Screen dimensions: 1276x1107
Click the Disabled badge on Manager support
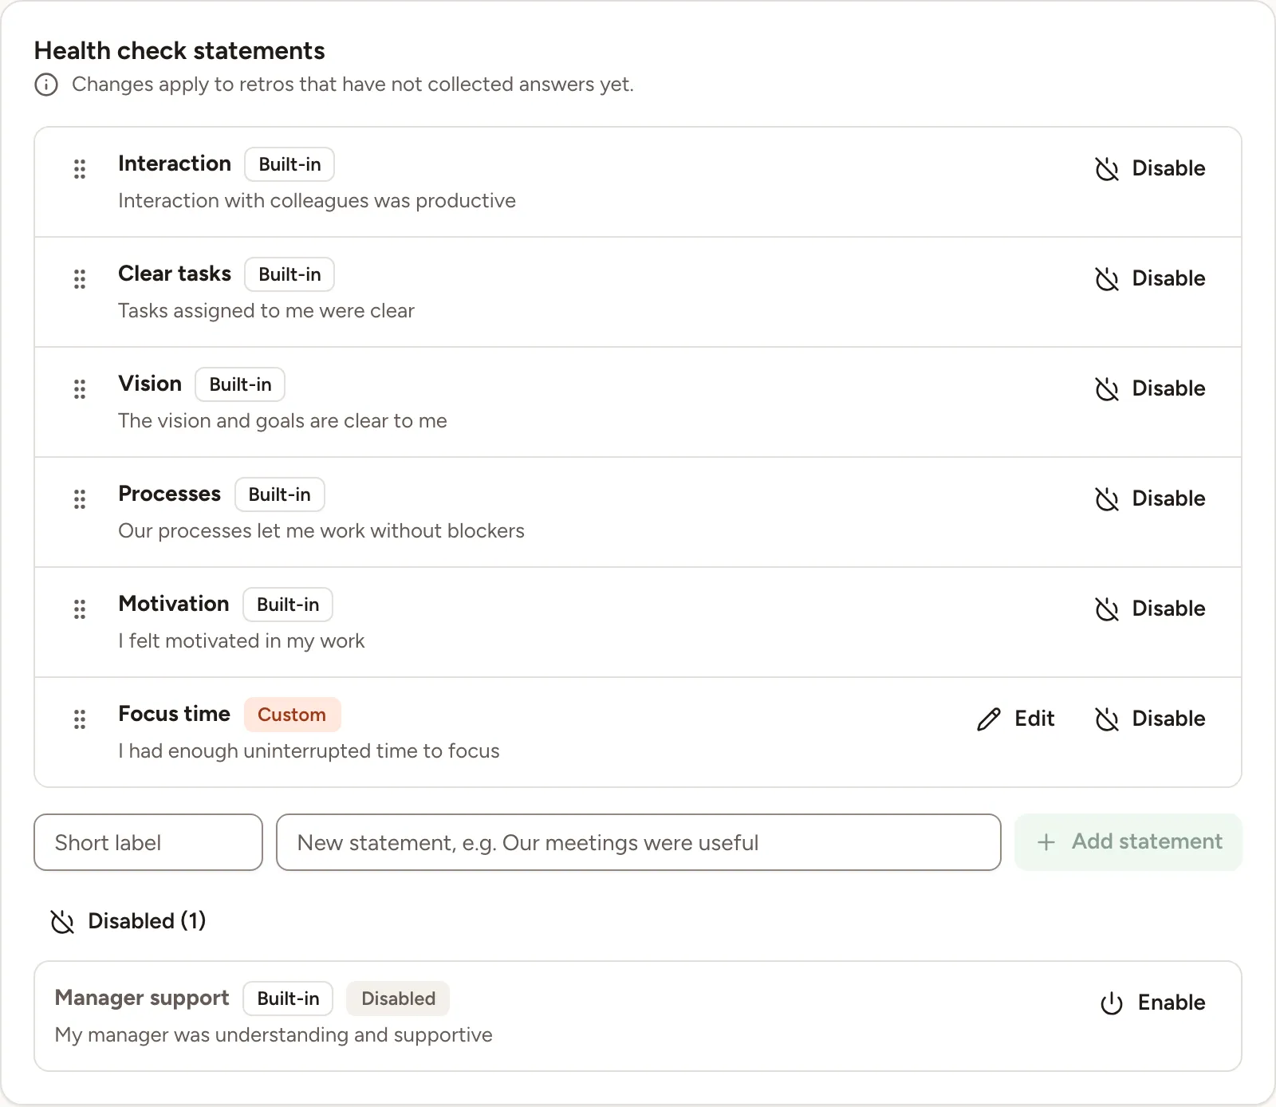398,999
